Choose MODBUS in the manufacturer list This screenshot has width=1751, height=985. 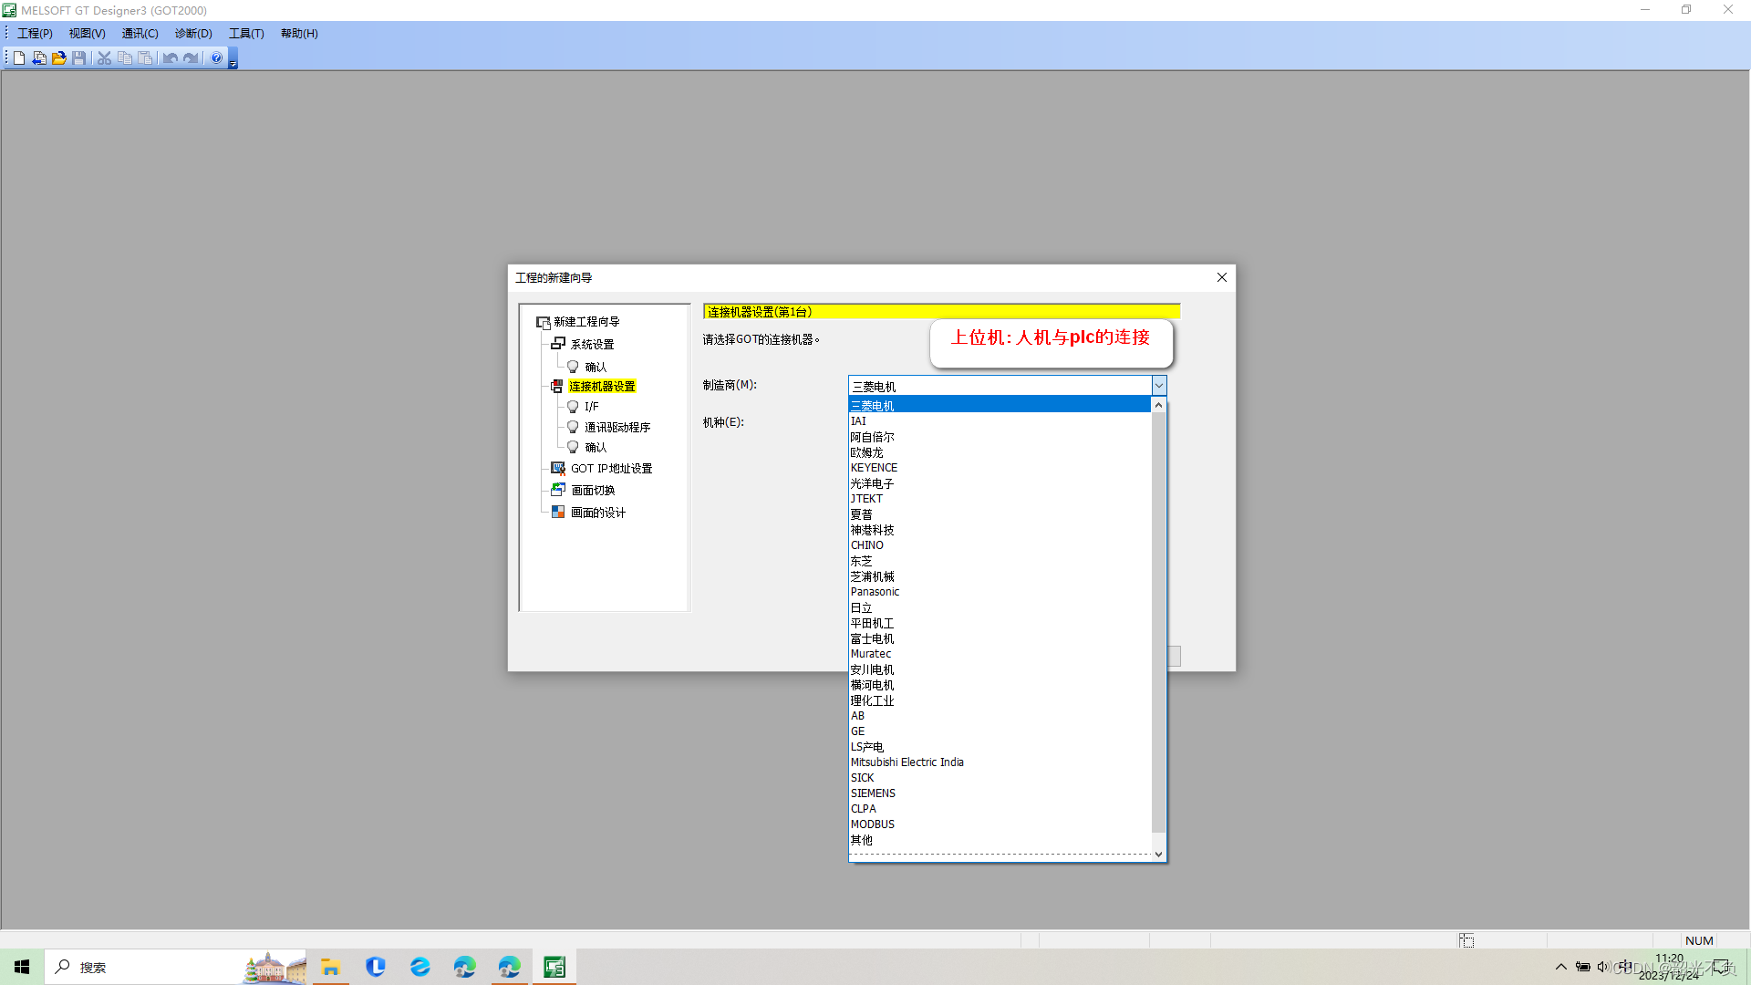872,824
